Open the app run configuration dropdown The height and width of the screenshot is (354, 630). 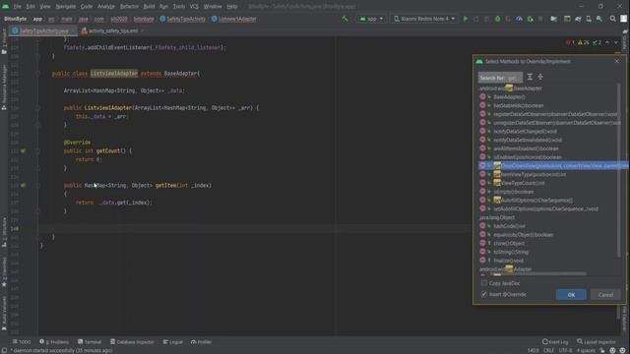point(371,19)
